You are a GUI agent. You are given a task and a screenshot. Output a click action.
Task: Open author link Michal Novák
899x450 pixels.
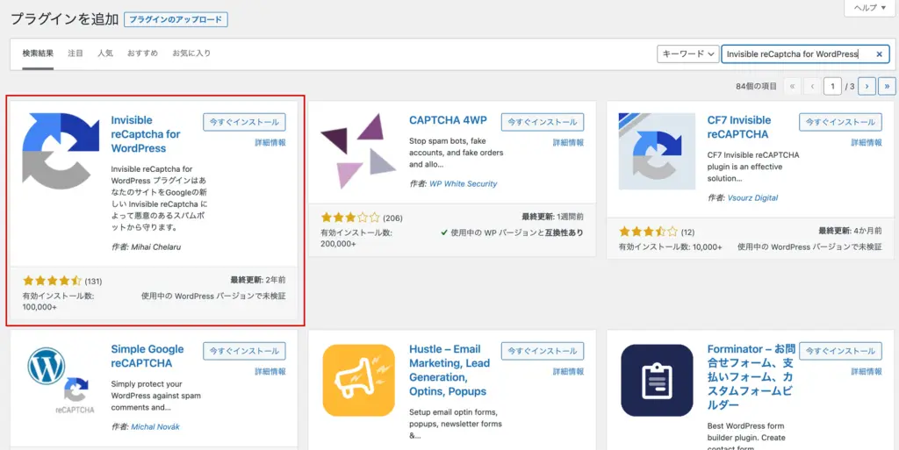tap(156, 426)
